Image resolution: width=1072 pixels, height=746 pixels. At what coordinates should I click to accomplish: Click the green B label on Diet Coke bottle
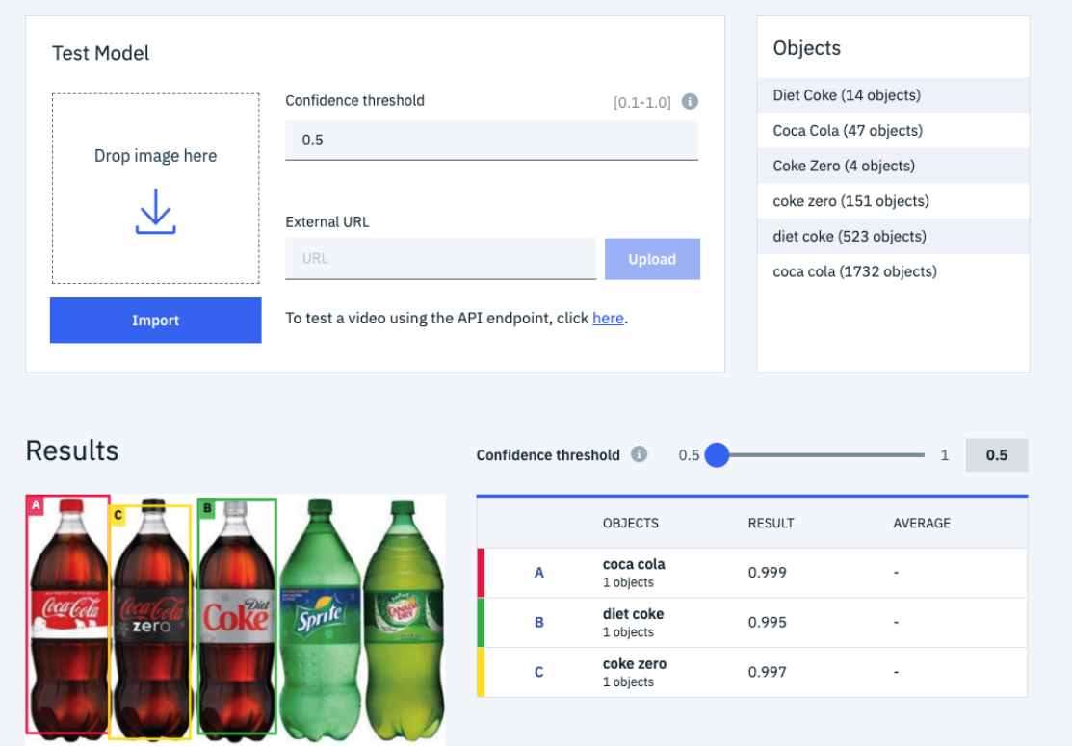tap(206, 508)
